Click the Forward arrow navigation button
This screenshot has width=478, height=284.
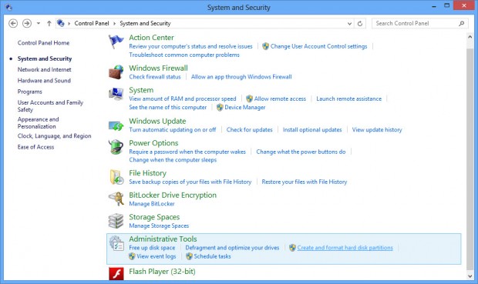27,23
